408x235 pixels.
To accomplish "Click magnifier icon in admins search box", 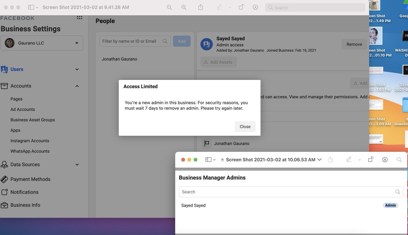I will click(398, 192).
